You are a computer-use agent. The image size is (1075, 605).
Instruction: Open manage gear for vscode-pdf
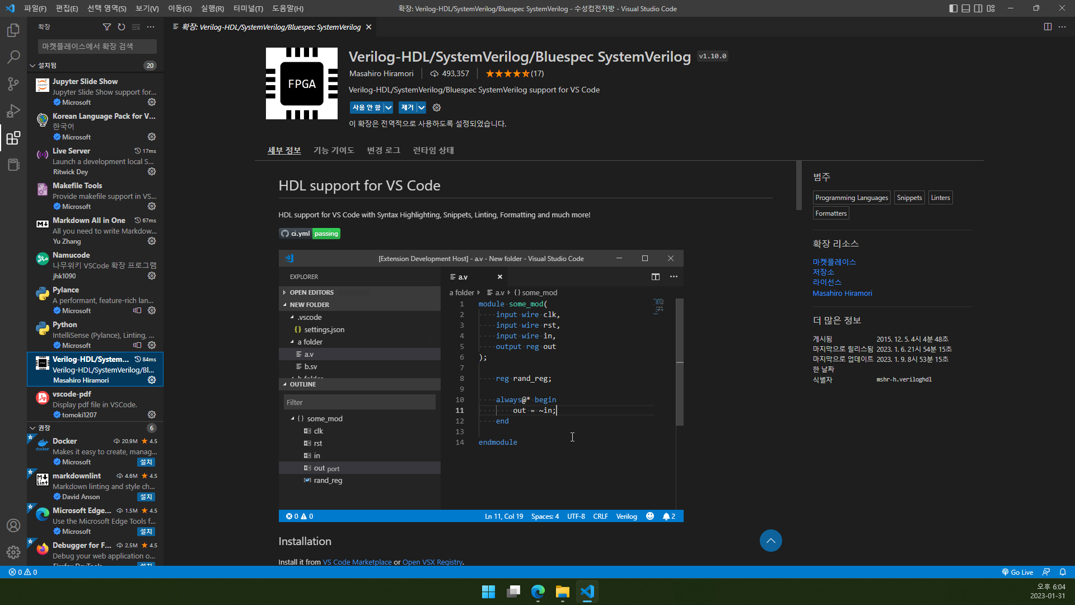pos(152,415)
